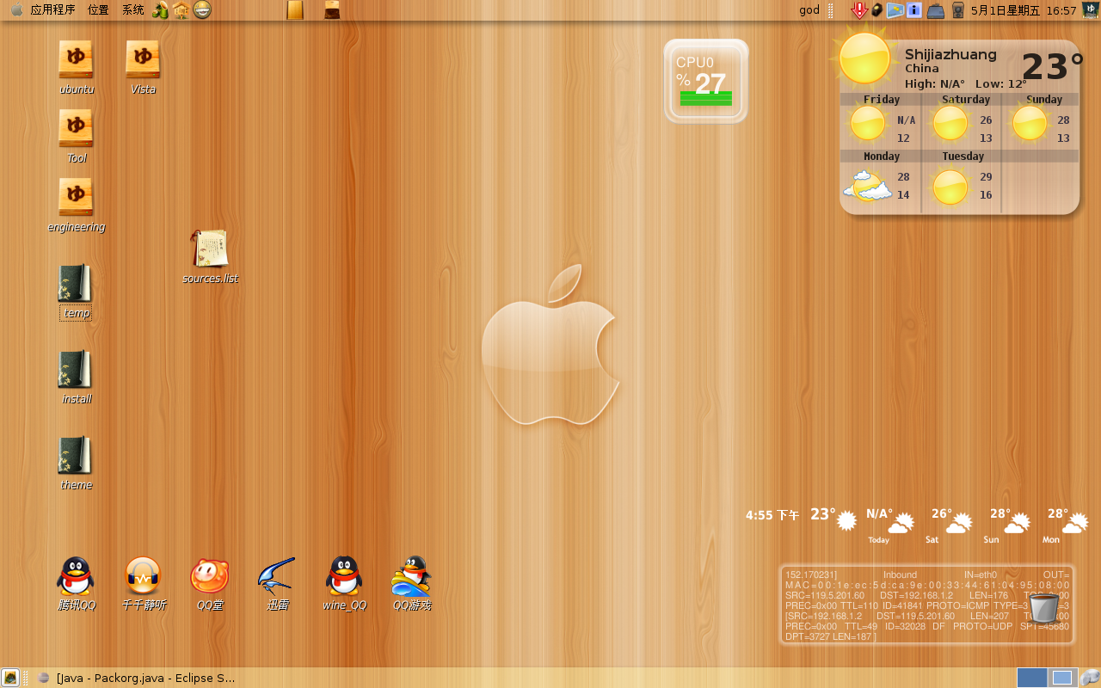This screenshot has height=688, width=1101.
Task: Restore the Eclipse Packorg.java taskbar window
Action: pyautogui.click(x=136, y=678)
